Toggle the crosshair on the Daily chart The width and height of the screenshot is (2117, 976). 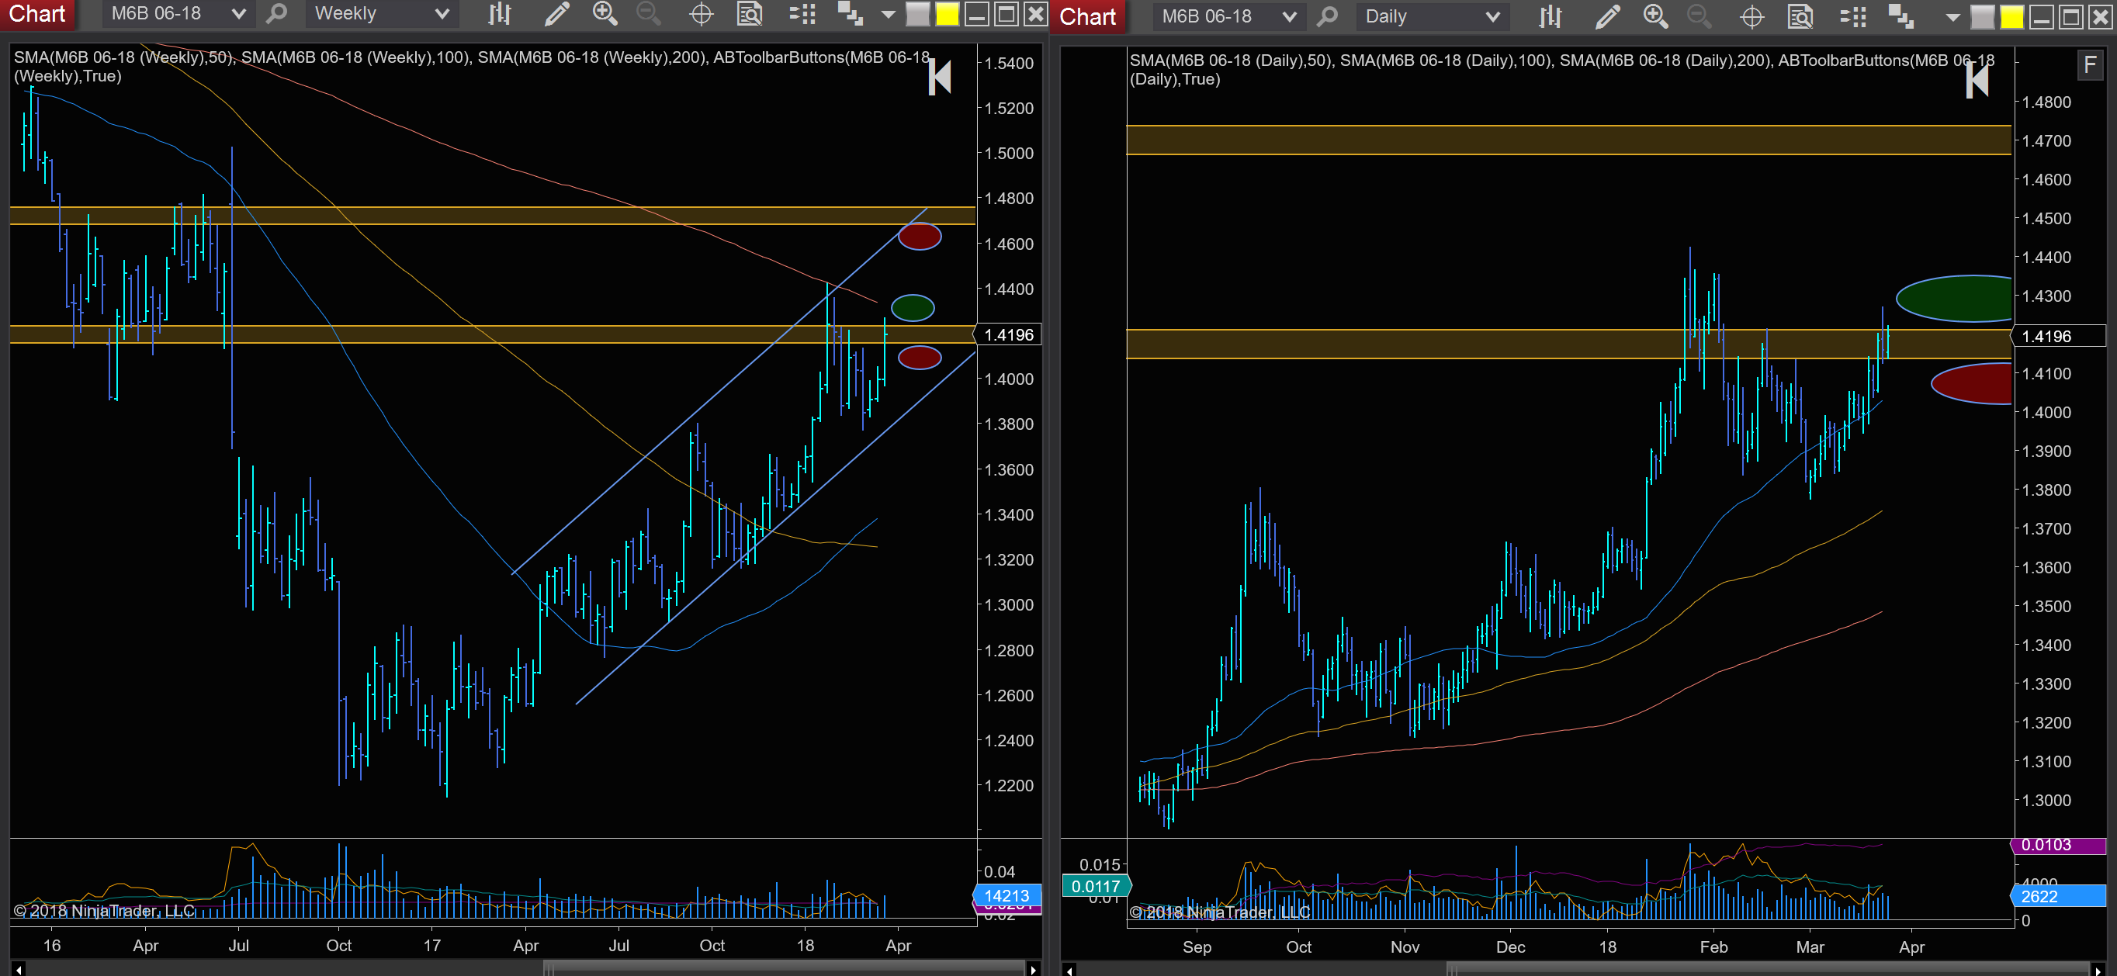pos(1752,16)
